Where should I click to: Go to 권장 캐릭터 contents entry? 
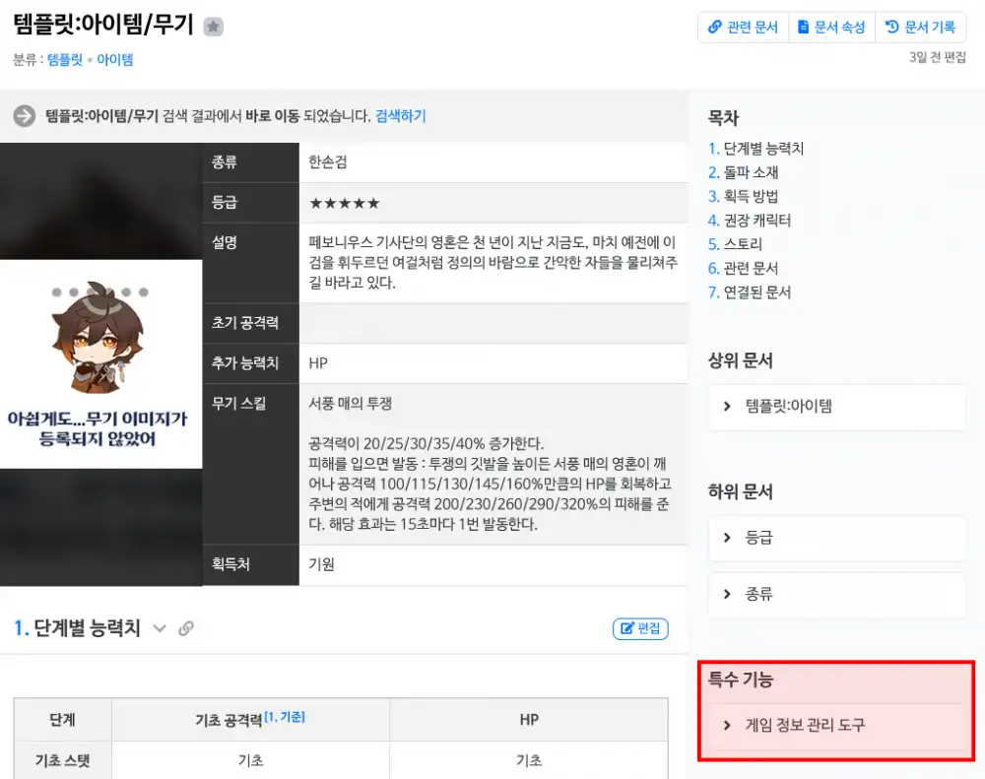[756, 221]
